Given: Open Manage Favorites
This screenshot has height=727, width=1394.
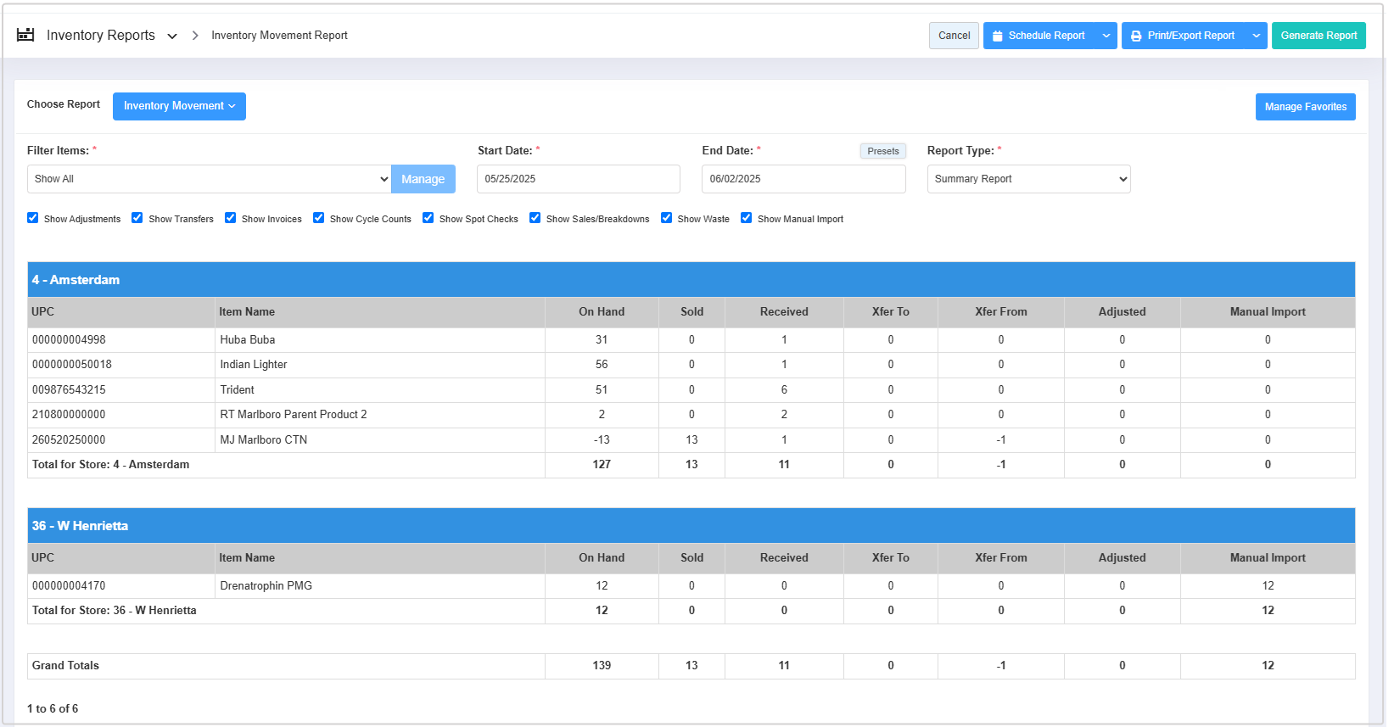Looking at the screenshot, I should tap(1305, 107).
